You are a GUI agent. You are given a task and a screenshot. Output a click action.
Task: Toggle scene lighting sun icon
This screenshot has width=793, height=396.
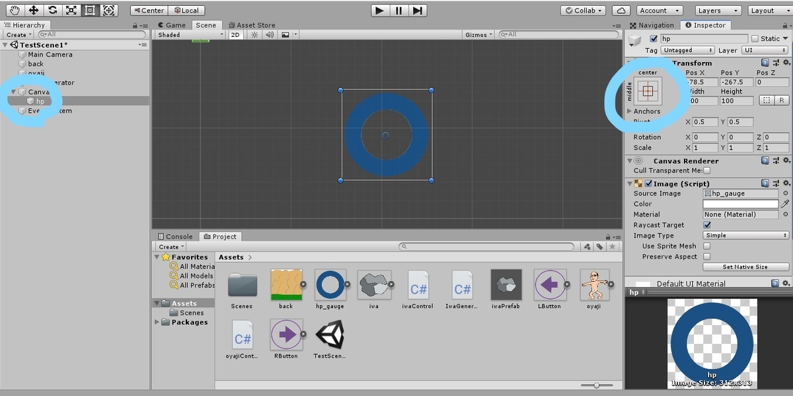tap(254, 35)
